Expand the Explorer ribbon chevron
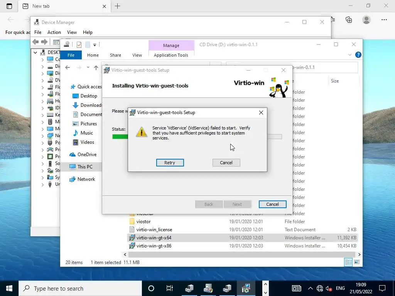The image size is (395, 296). 349,55
